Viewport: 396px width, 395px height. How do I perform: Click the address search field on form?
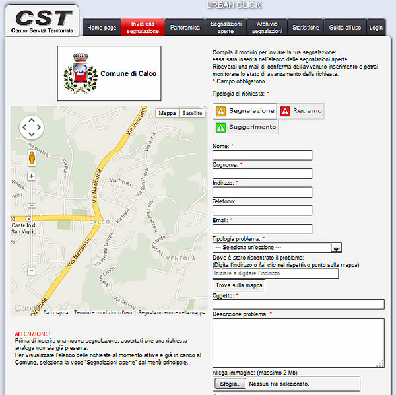pos(275,273)
